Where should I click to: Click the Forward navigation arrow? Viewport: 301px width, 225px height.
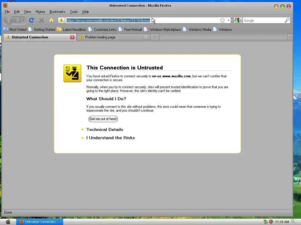(17, 20)
